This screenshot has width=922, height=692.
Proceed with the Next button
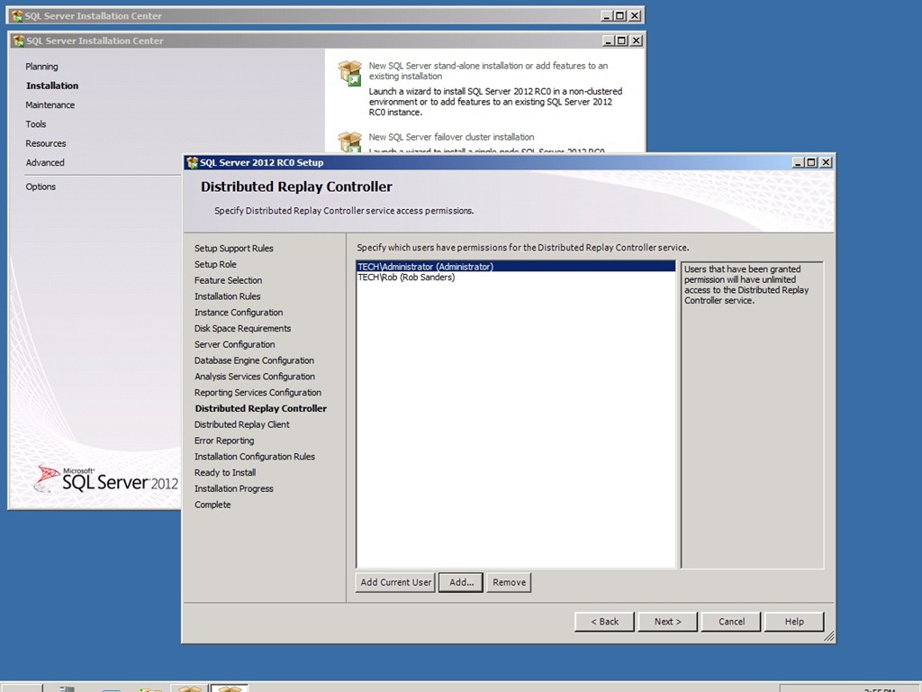[667, 622]
